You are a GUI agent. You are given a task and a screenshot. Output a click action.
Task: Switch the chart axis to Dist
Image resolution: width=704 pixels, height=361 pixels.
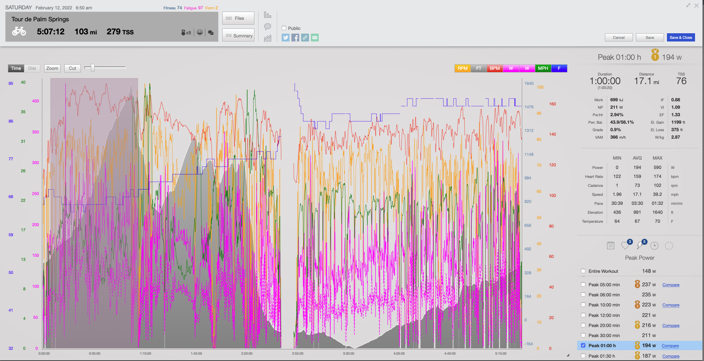32,68
